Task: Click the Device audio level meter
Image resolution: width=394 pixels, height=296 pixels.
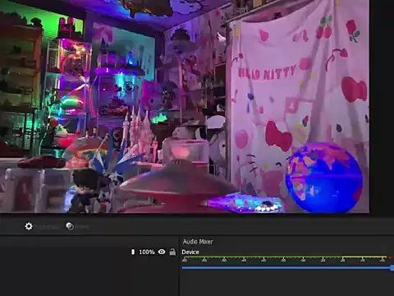Action: [288, 259]
